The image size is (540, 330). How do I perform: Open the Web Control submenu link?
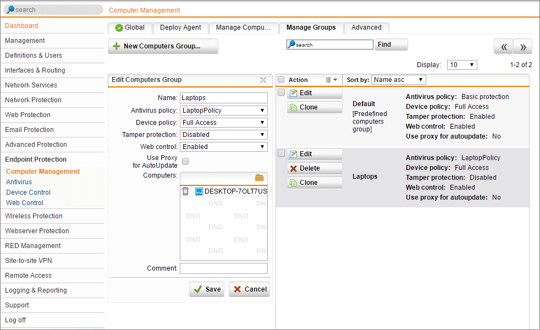[25, 202]
